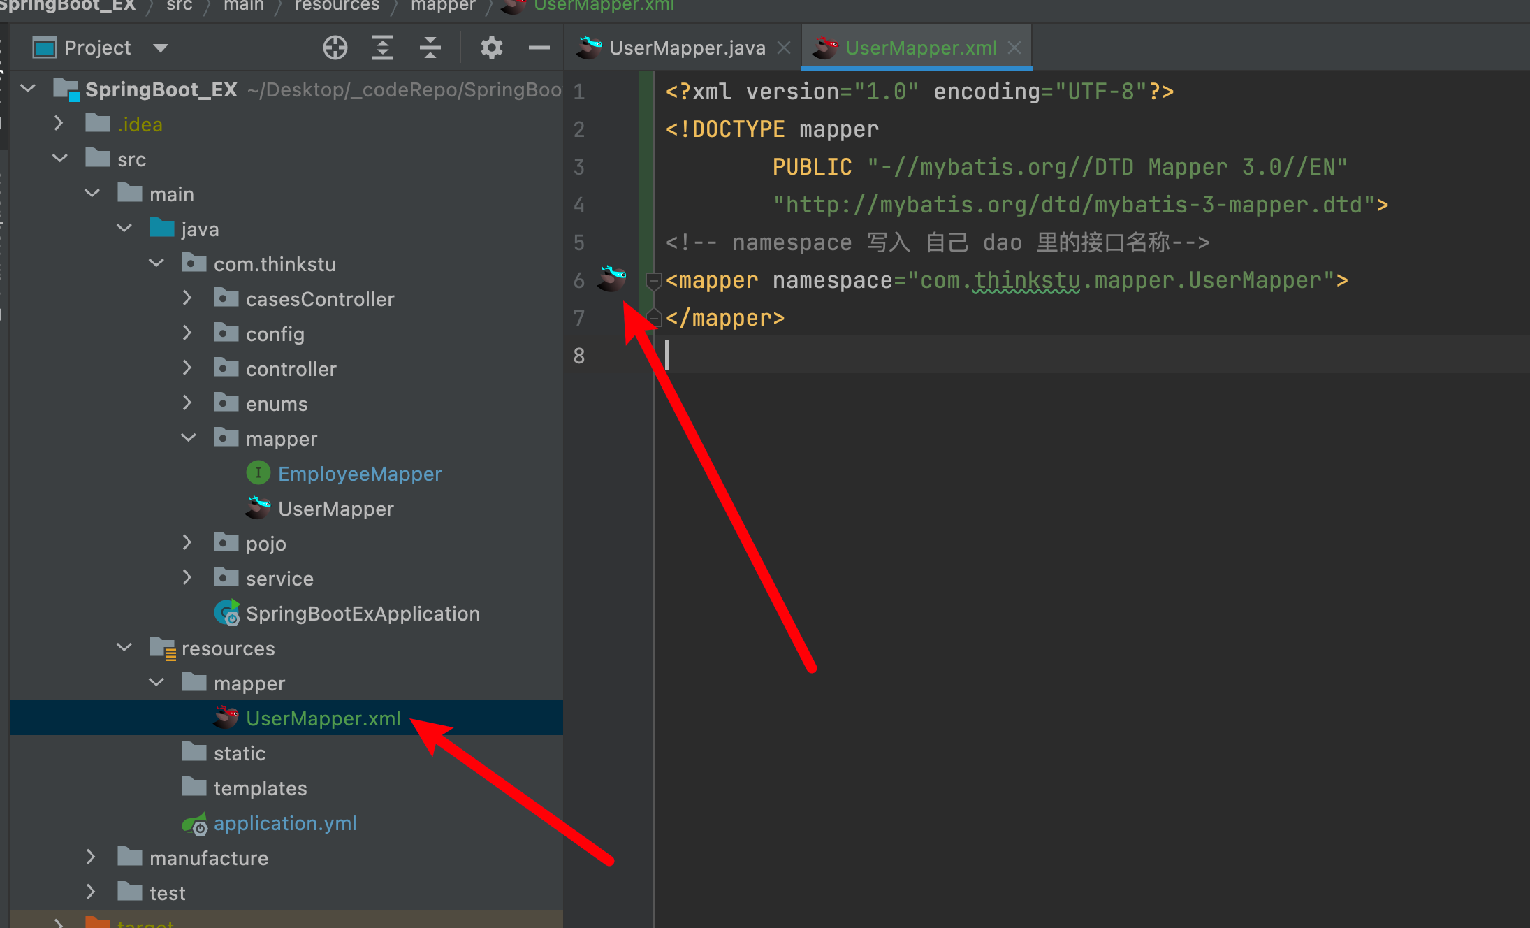Click MyBatis bird gutter icon on line 6
1530x928 pixels.
pyautogui.click(x=611, y=278)
